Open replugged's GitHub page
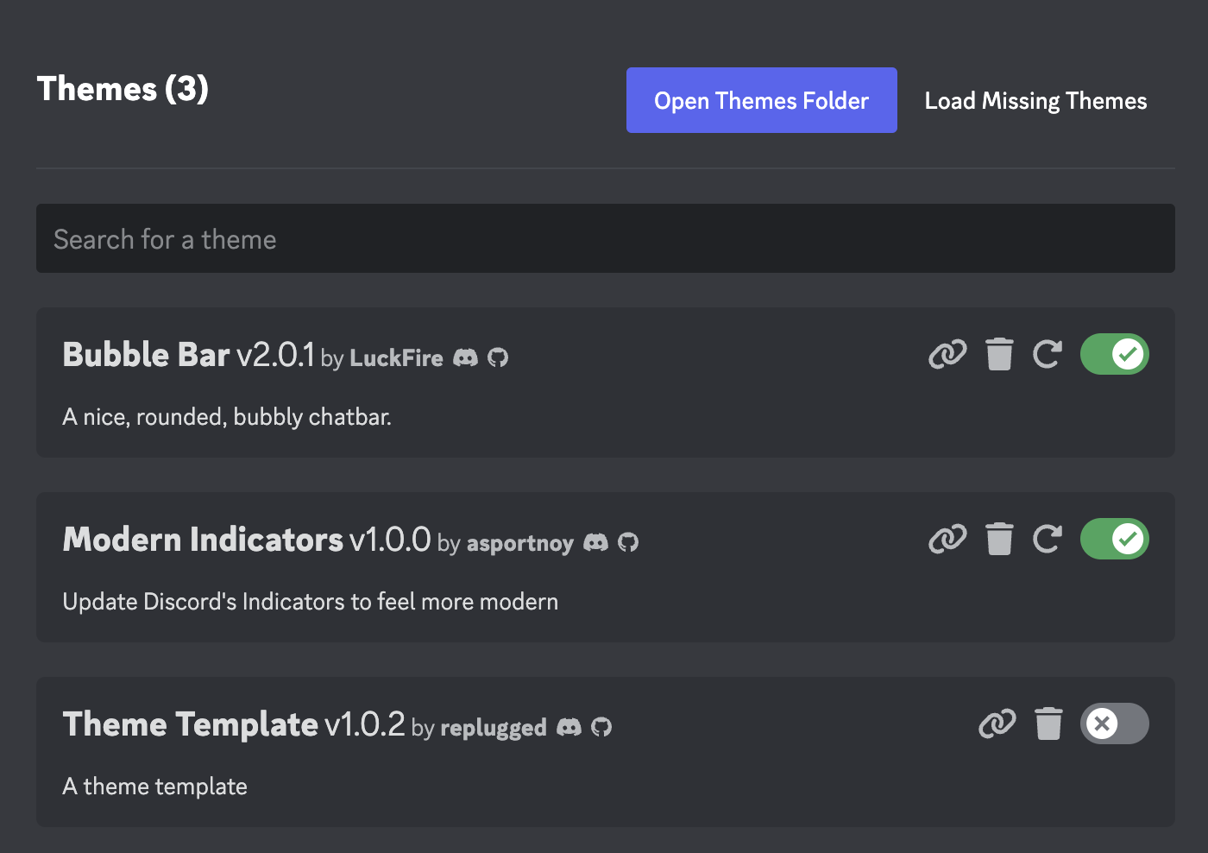Image resolution: width=1208 pixels, height=853 pixels. tap(602, 727)
